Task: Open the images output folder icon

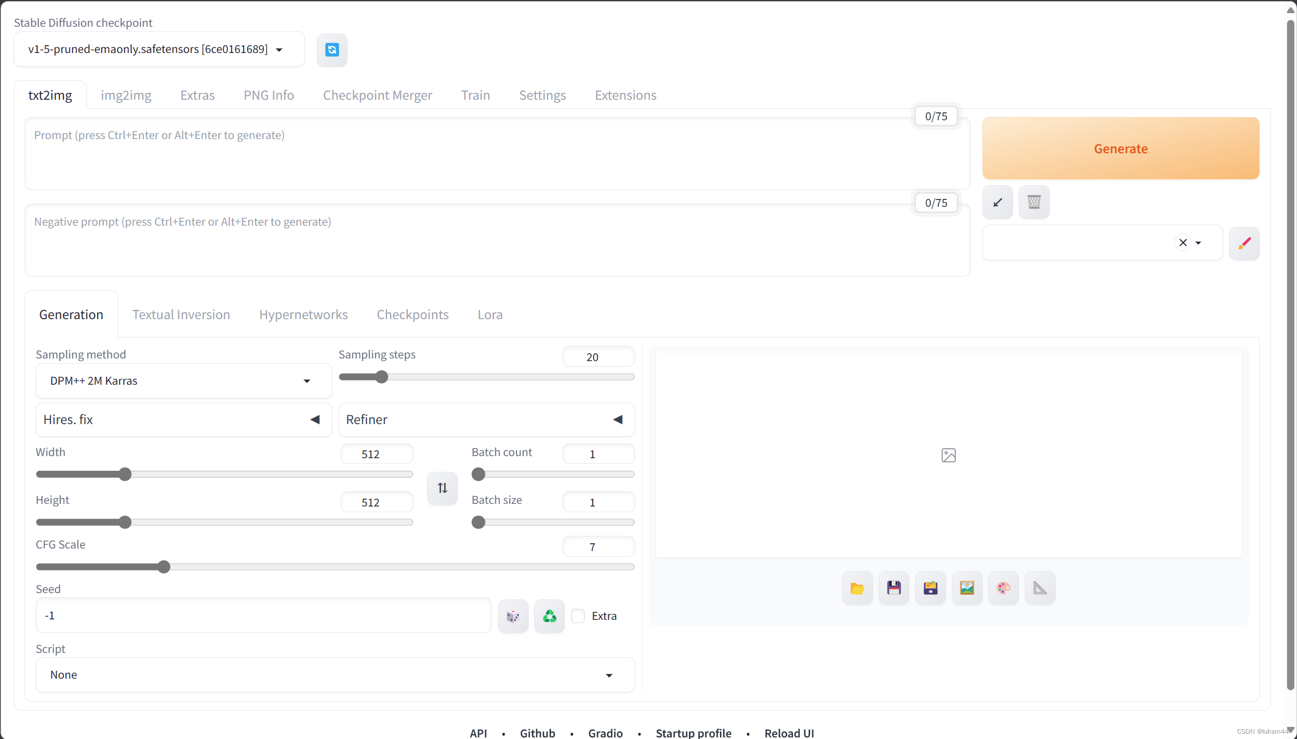Action: click(857, 588)
